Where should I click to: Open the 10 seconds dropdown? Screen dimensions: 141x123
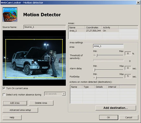click(64, 94)
